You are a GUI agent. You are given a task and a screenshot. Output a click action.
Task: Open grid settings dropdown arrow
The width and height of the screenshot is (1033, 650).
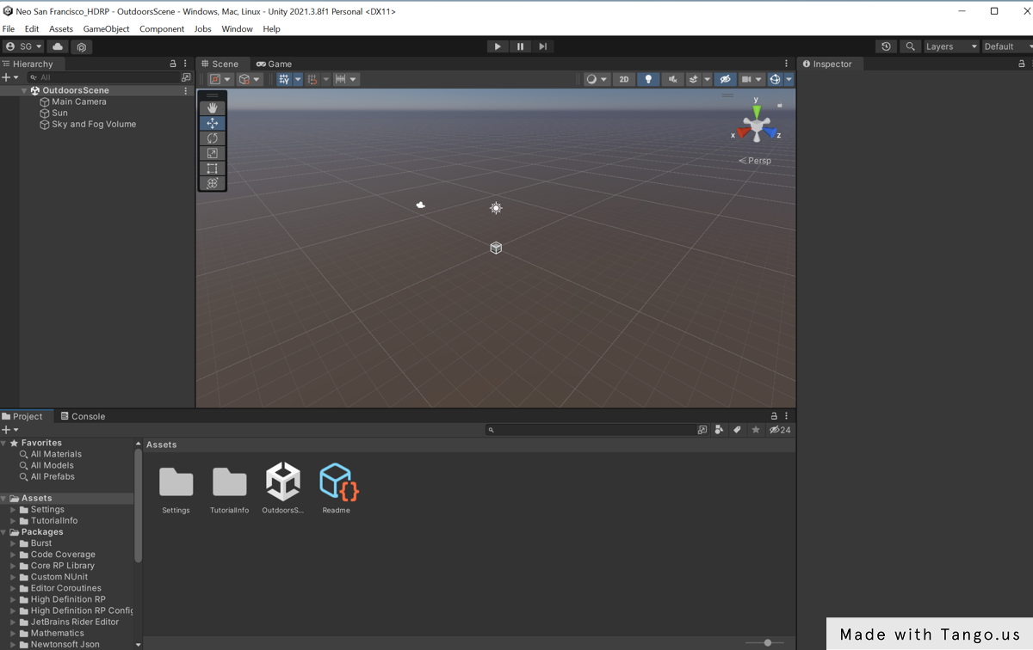pos(298,79)
